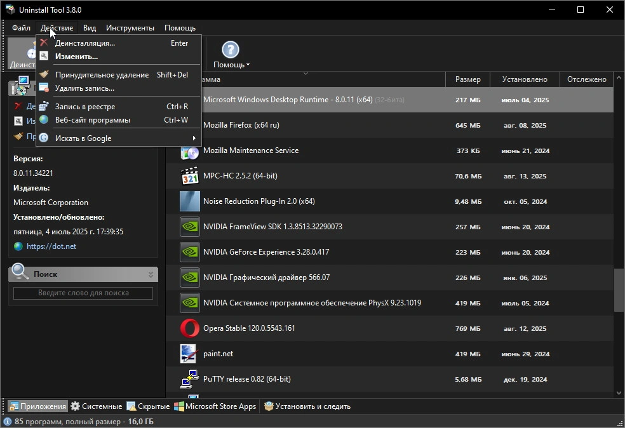625x428 pixels.
Task: Switch to the Системные tab
Action: coord(97,406)
